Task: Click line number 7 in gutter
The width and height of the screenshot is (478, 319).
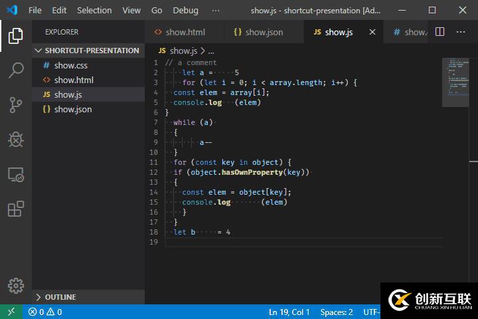Action: pyautogui.click(x=156, y=122)
